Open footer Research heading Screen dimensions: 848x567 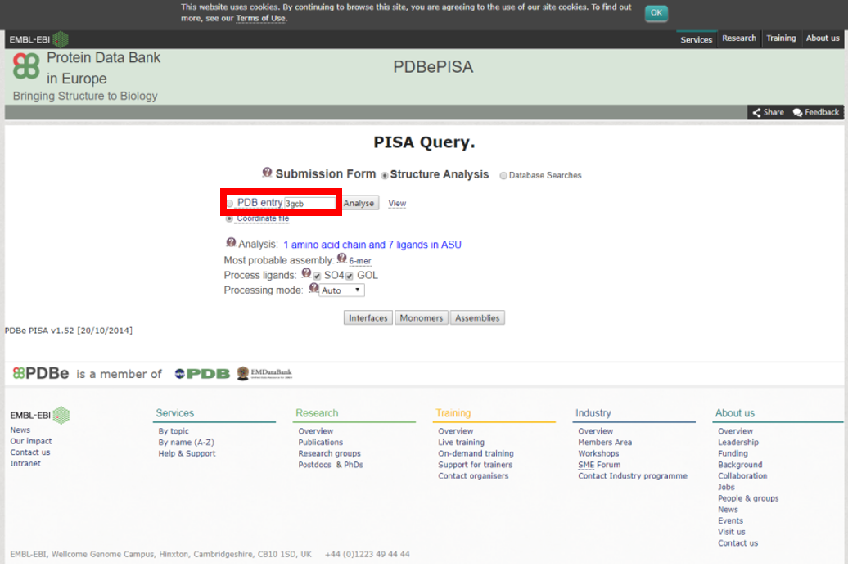pos(317,413)
